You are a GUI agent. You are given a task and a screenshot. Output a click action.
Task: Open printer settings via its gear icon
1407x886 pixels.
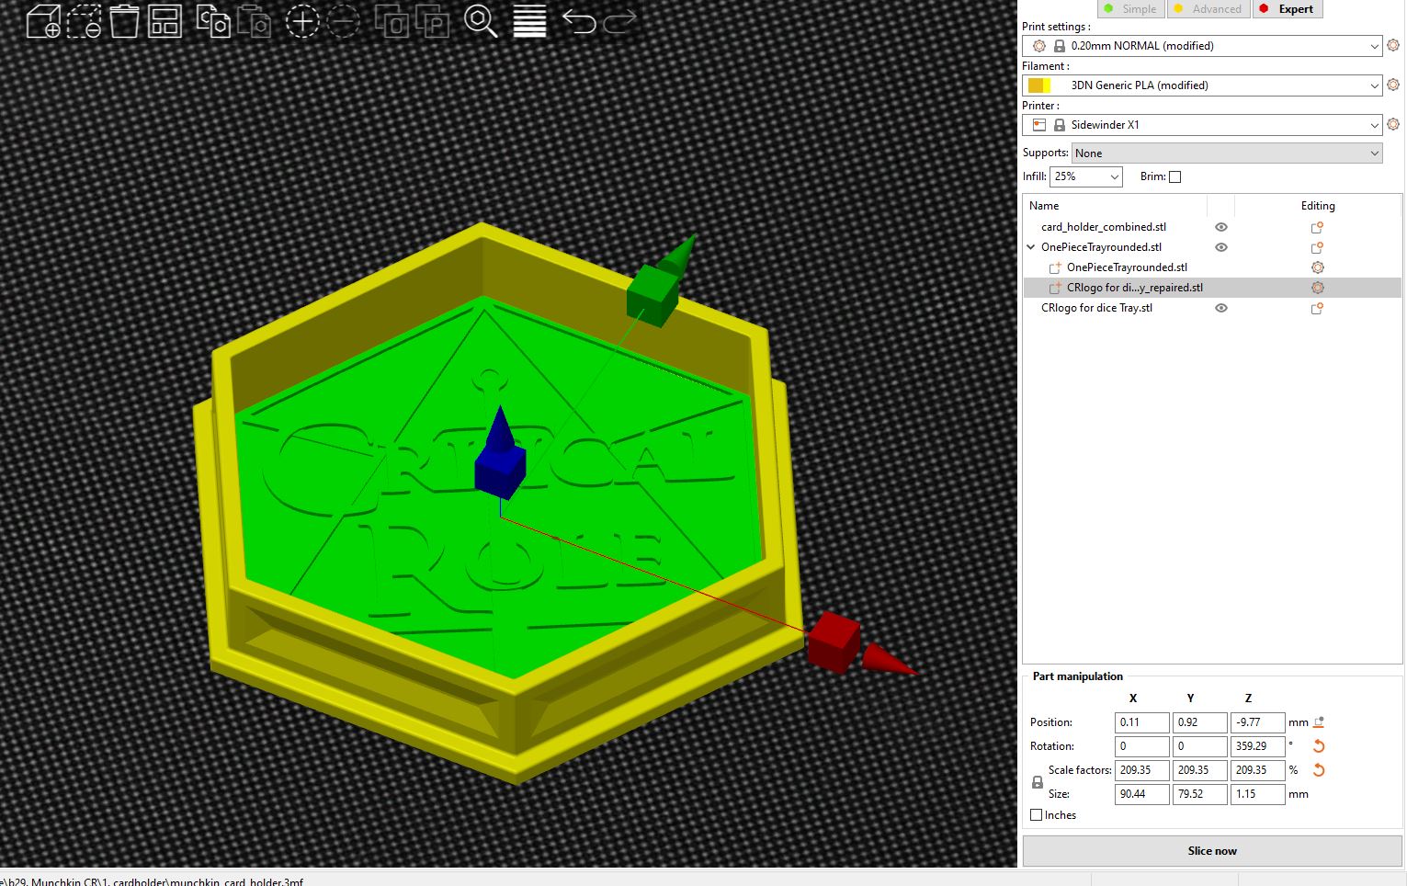click(x=1393, y=124)
